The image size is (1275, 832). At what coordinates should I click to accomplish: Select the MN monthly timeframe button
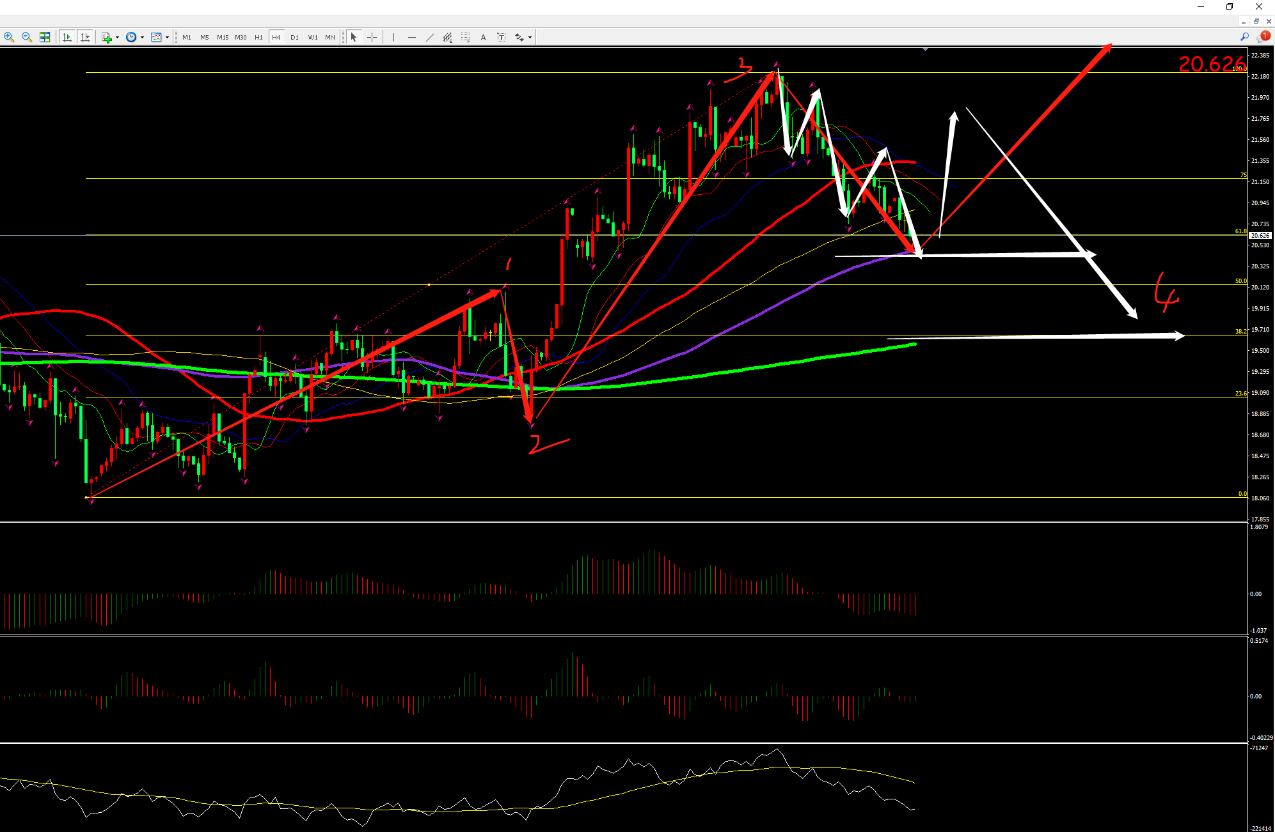[330, 37]
